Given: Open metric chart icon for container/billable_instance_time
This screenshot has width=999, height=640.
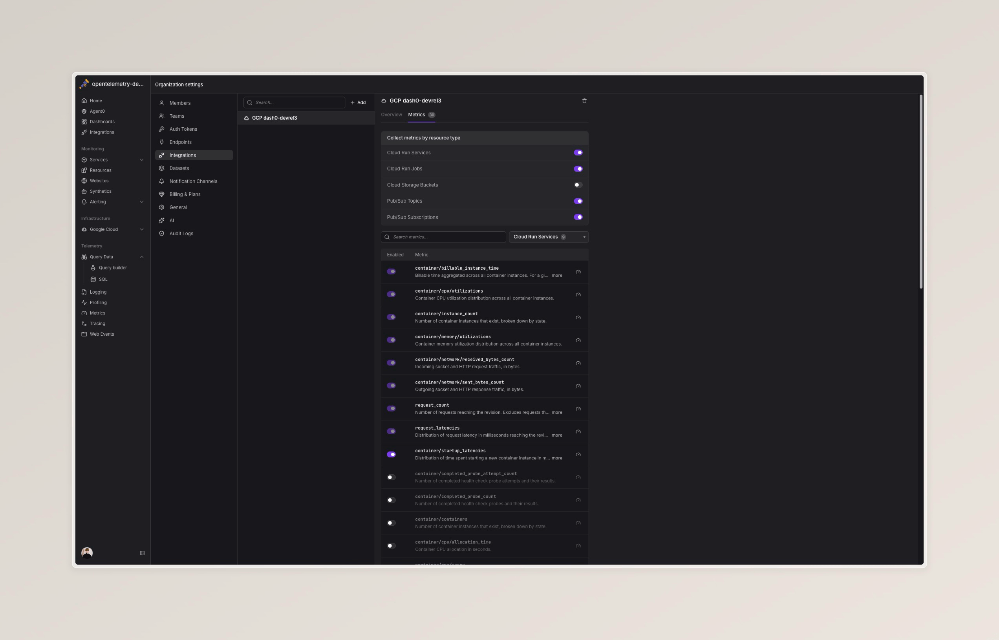Looking at the screenshot, I should pos(578,272).
